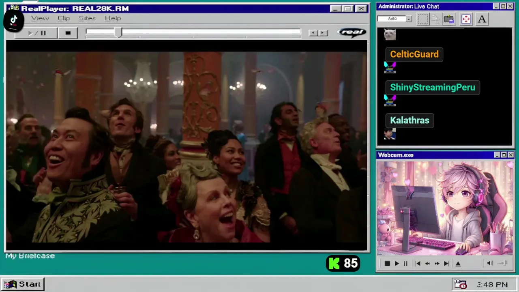Click the webcam anime avatar image
This screenshot has height=292, width=519.
point(445,208)
